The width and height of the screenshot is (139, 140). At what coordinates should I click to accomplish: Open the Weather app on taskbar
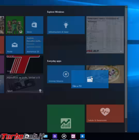[x=82, y=136]
